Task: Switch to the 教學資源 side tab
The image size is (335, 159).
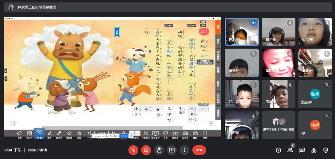Action: click(218, 98)
